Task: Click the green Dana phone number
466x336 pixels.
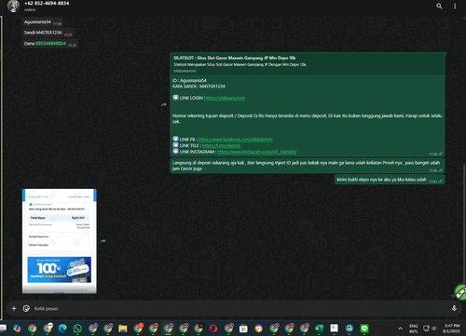Action: [50, 44]
